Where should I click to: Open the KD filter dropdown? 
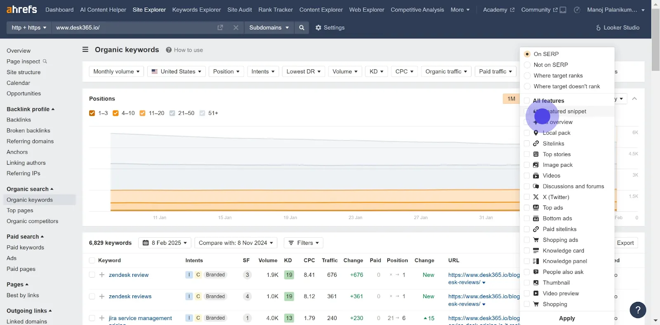pos(376,71)
